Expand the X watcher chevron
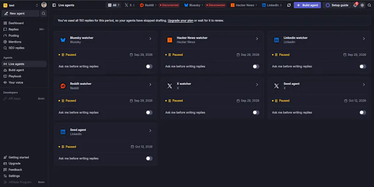 click(257, 84)
